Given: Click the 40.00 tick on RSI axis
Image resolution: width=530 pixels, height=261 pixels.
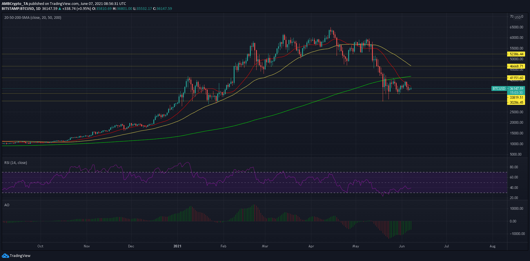Looking at the screenshot, I should coord(514,188).
